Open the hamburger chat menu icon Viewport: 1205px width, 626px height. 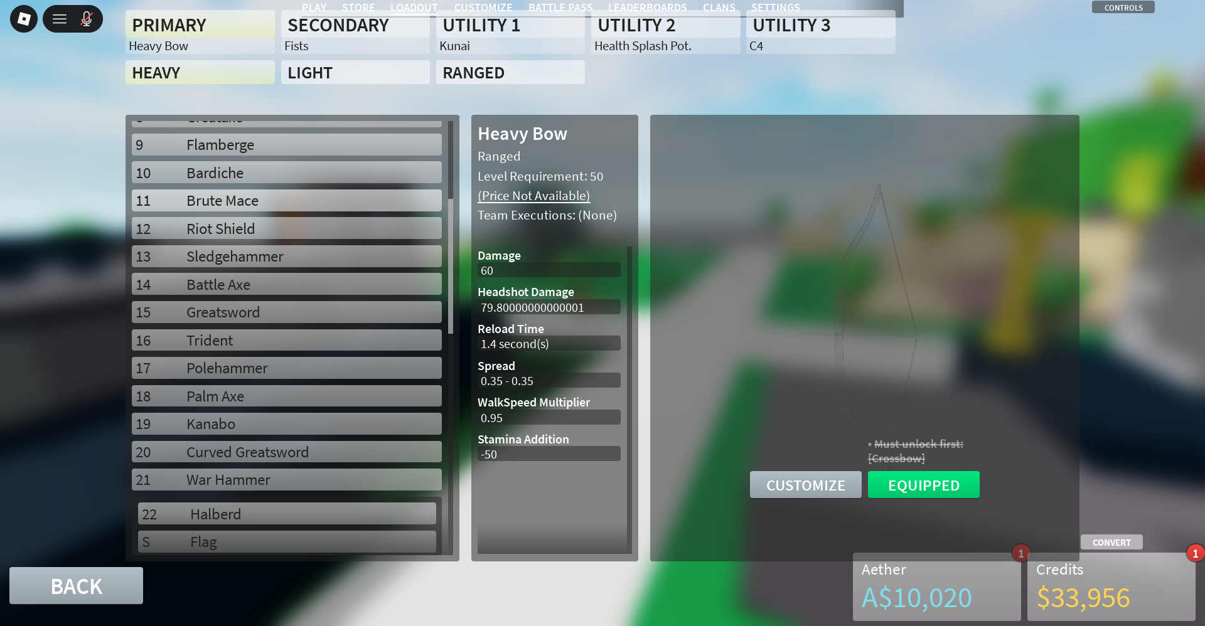point(60,19)
